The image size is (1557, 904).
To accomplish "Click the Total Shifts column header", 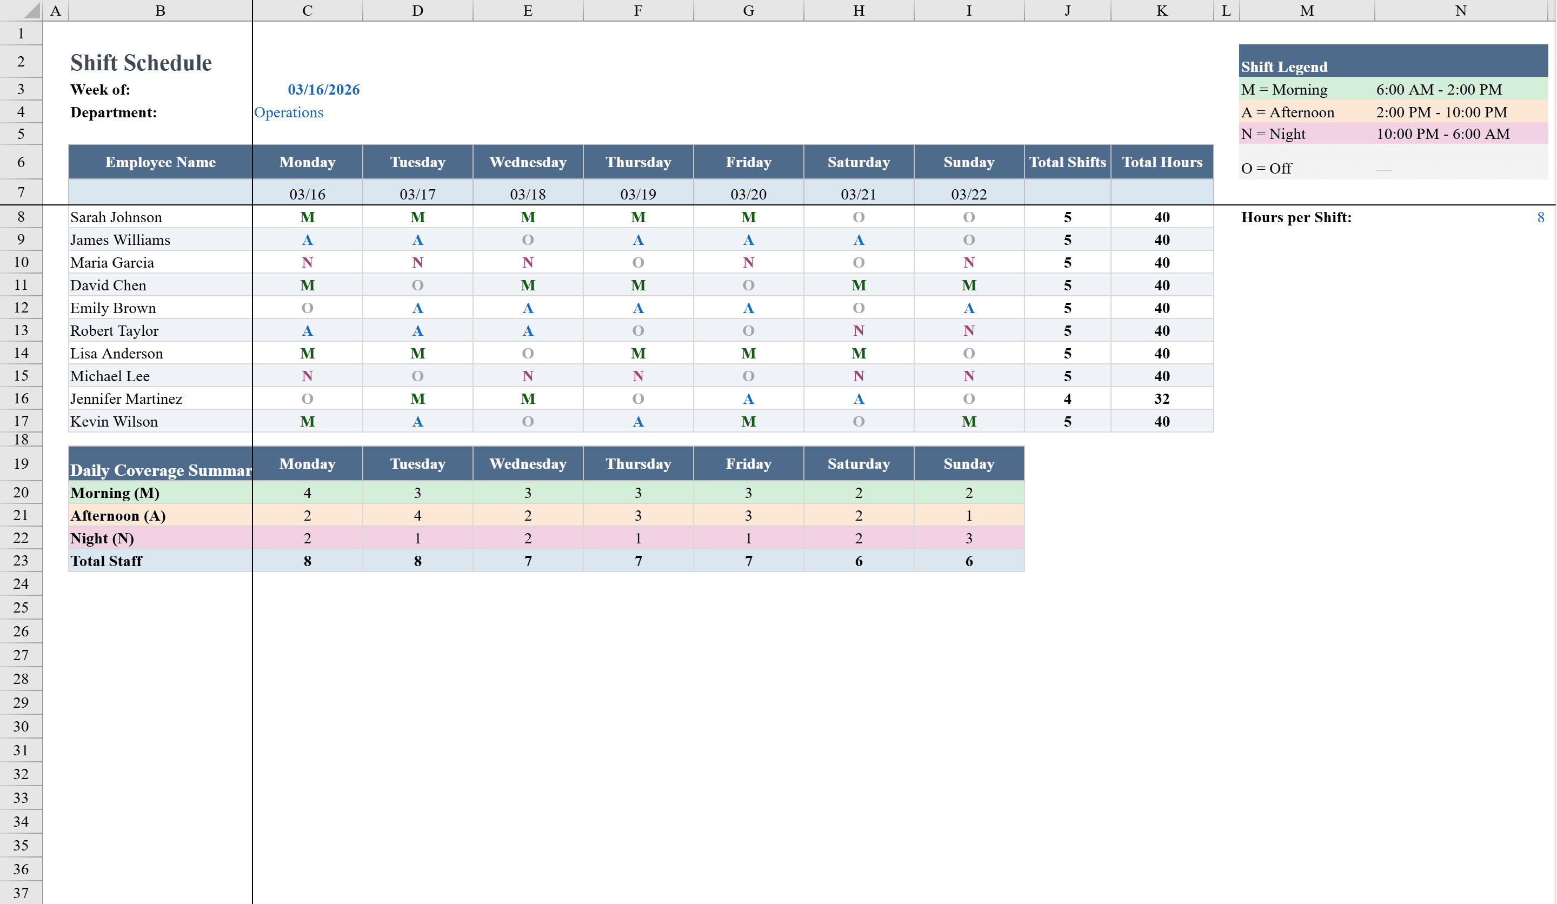I will click(1068, 162).
